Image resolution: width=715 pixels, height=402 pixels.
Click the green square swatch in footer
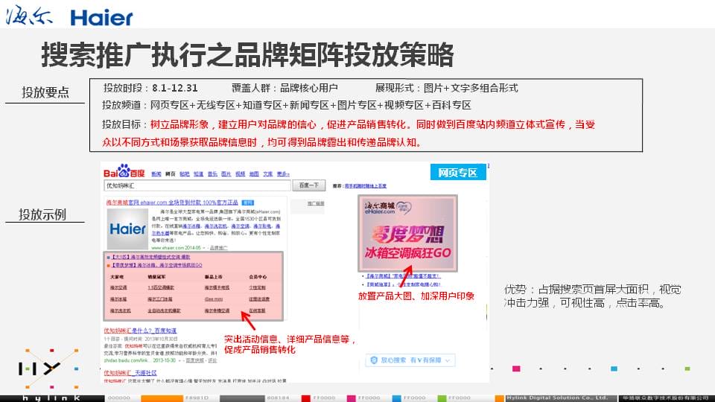(x=442, y=398)
